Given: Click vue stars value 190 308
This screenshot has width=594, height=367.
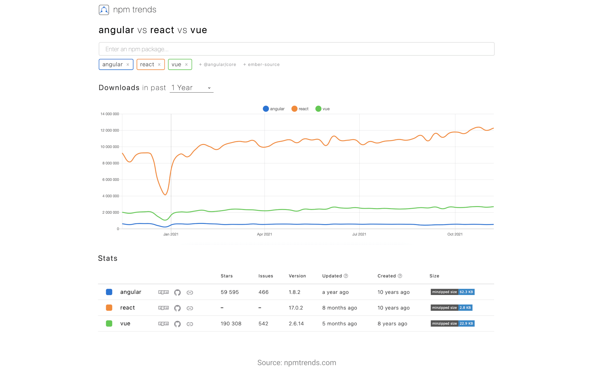Looking at the screenshot, I should (231, 323).
